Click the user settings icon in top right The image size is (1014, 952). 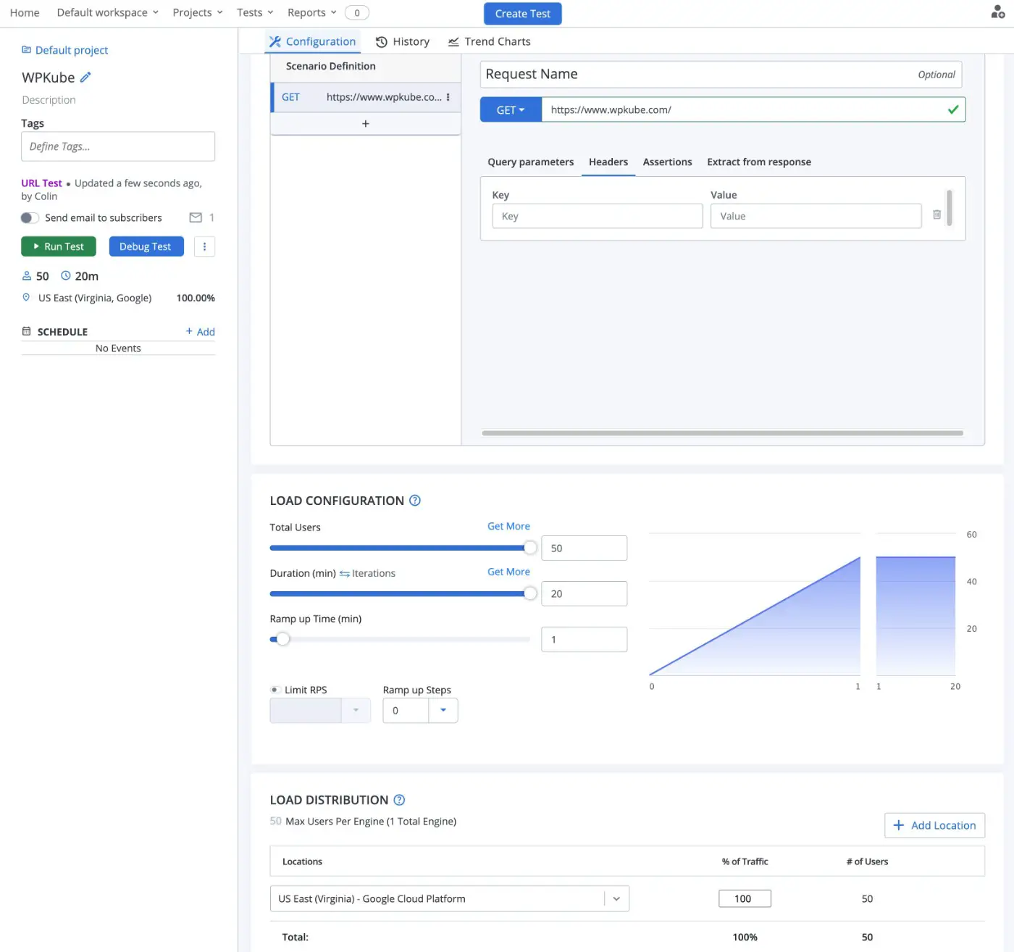[x=997, y=12]
